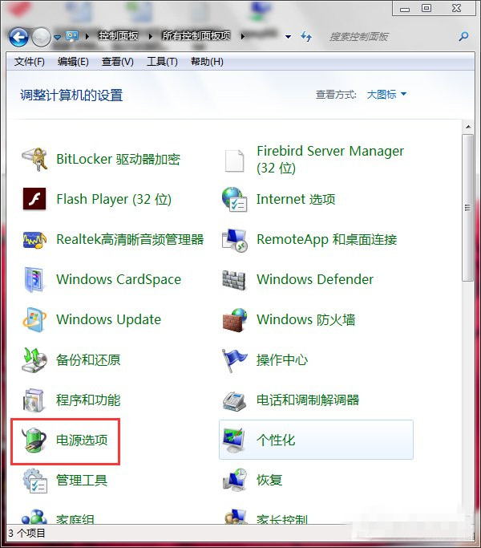The width and height of the screenshot is (481, 548).
Task: Click the control panel address bar icon
Action: (x=72, y=36)
